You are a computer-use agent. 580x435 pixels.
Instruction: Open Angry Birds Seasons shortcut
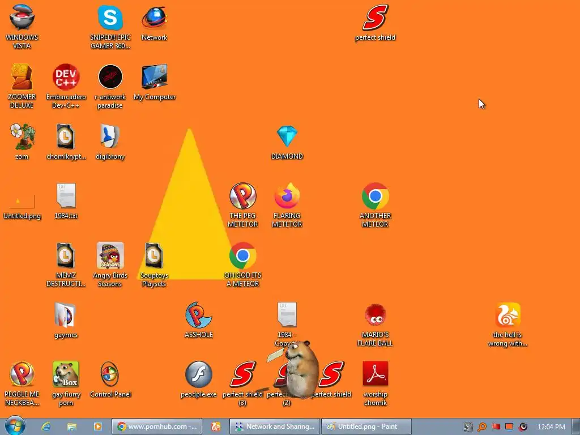(110, 265)
